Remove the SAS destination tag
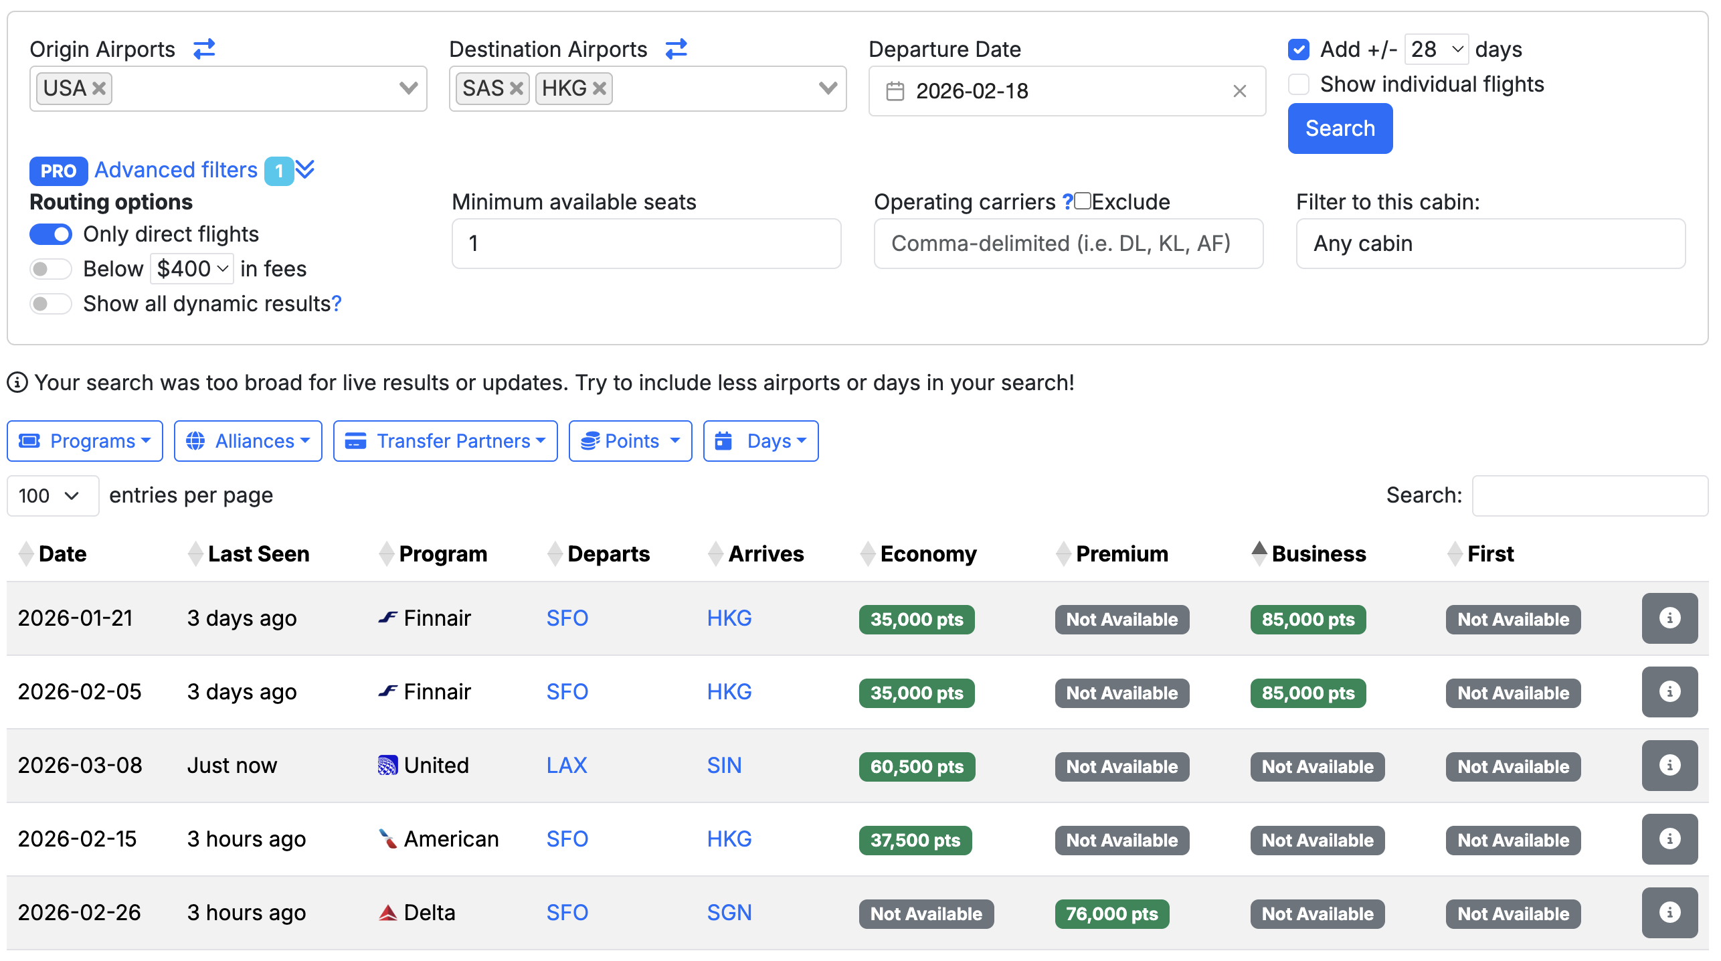 (x=516, y=88)
